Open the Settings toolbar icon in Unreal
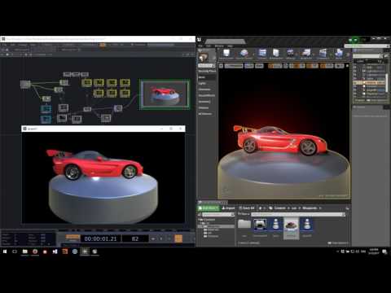The width and height of the screenshot is (391, 293). pos(290,54)
